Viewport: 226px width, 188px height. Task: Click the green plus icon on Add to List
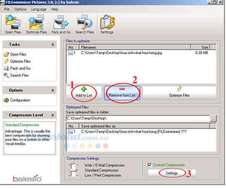[x=84, y=89]
